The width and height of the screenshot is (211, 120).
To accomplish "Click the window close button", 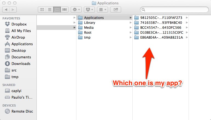I will click(x=4, y=3).
